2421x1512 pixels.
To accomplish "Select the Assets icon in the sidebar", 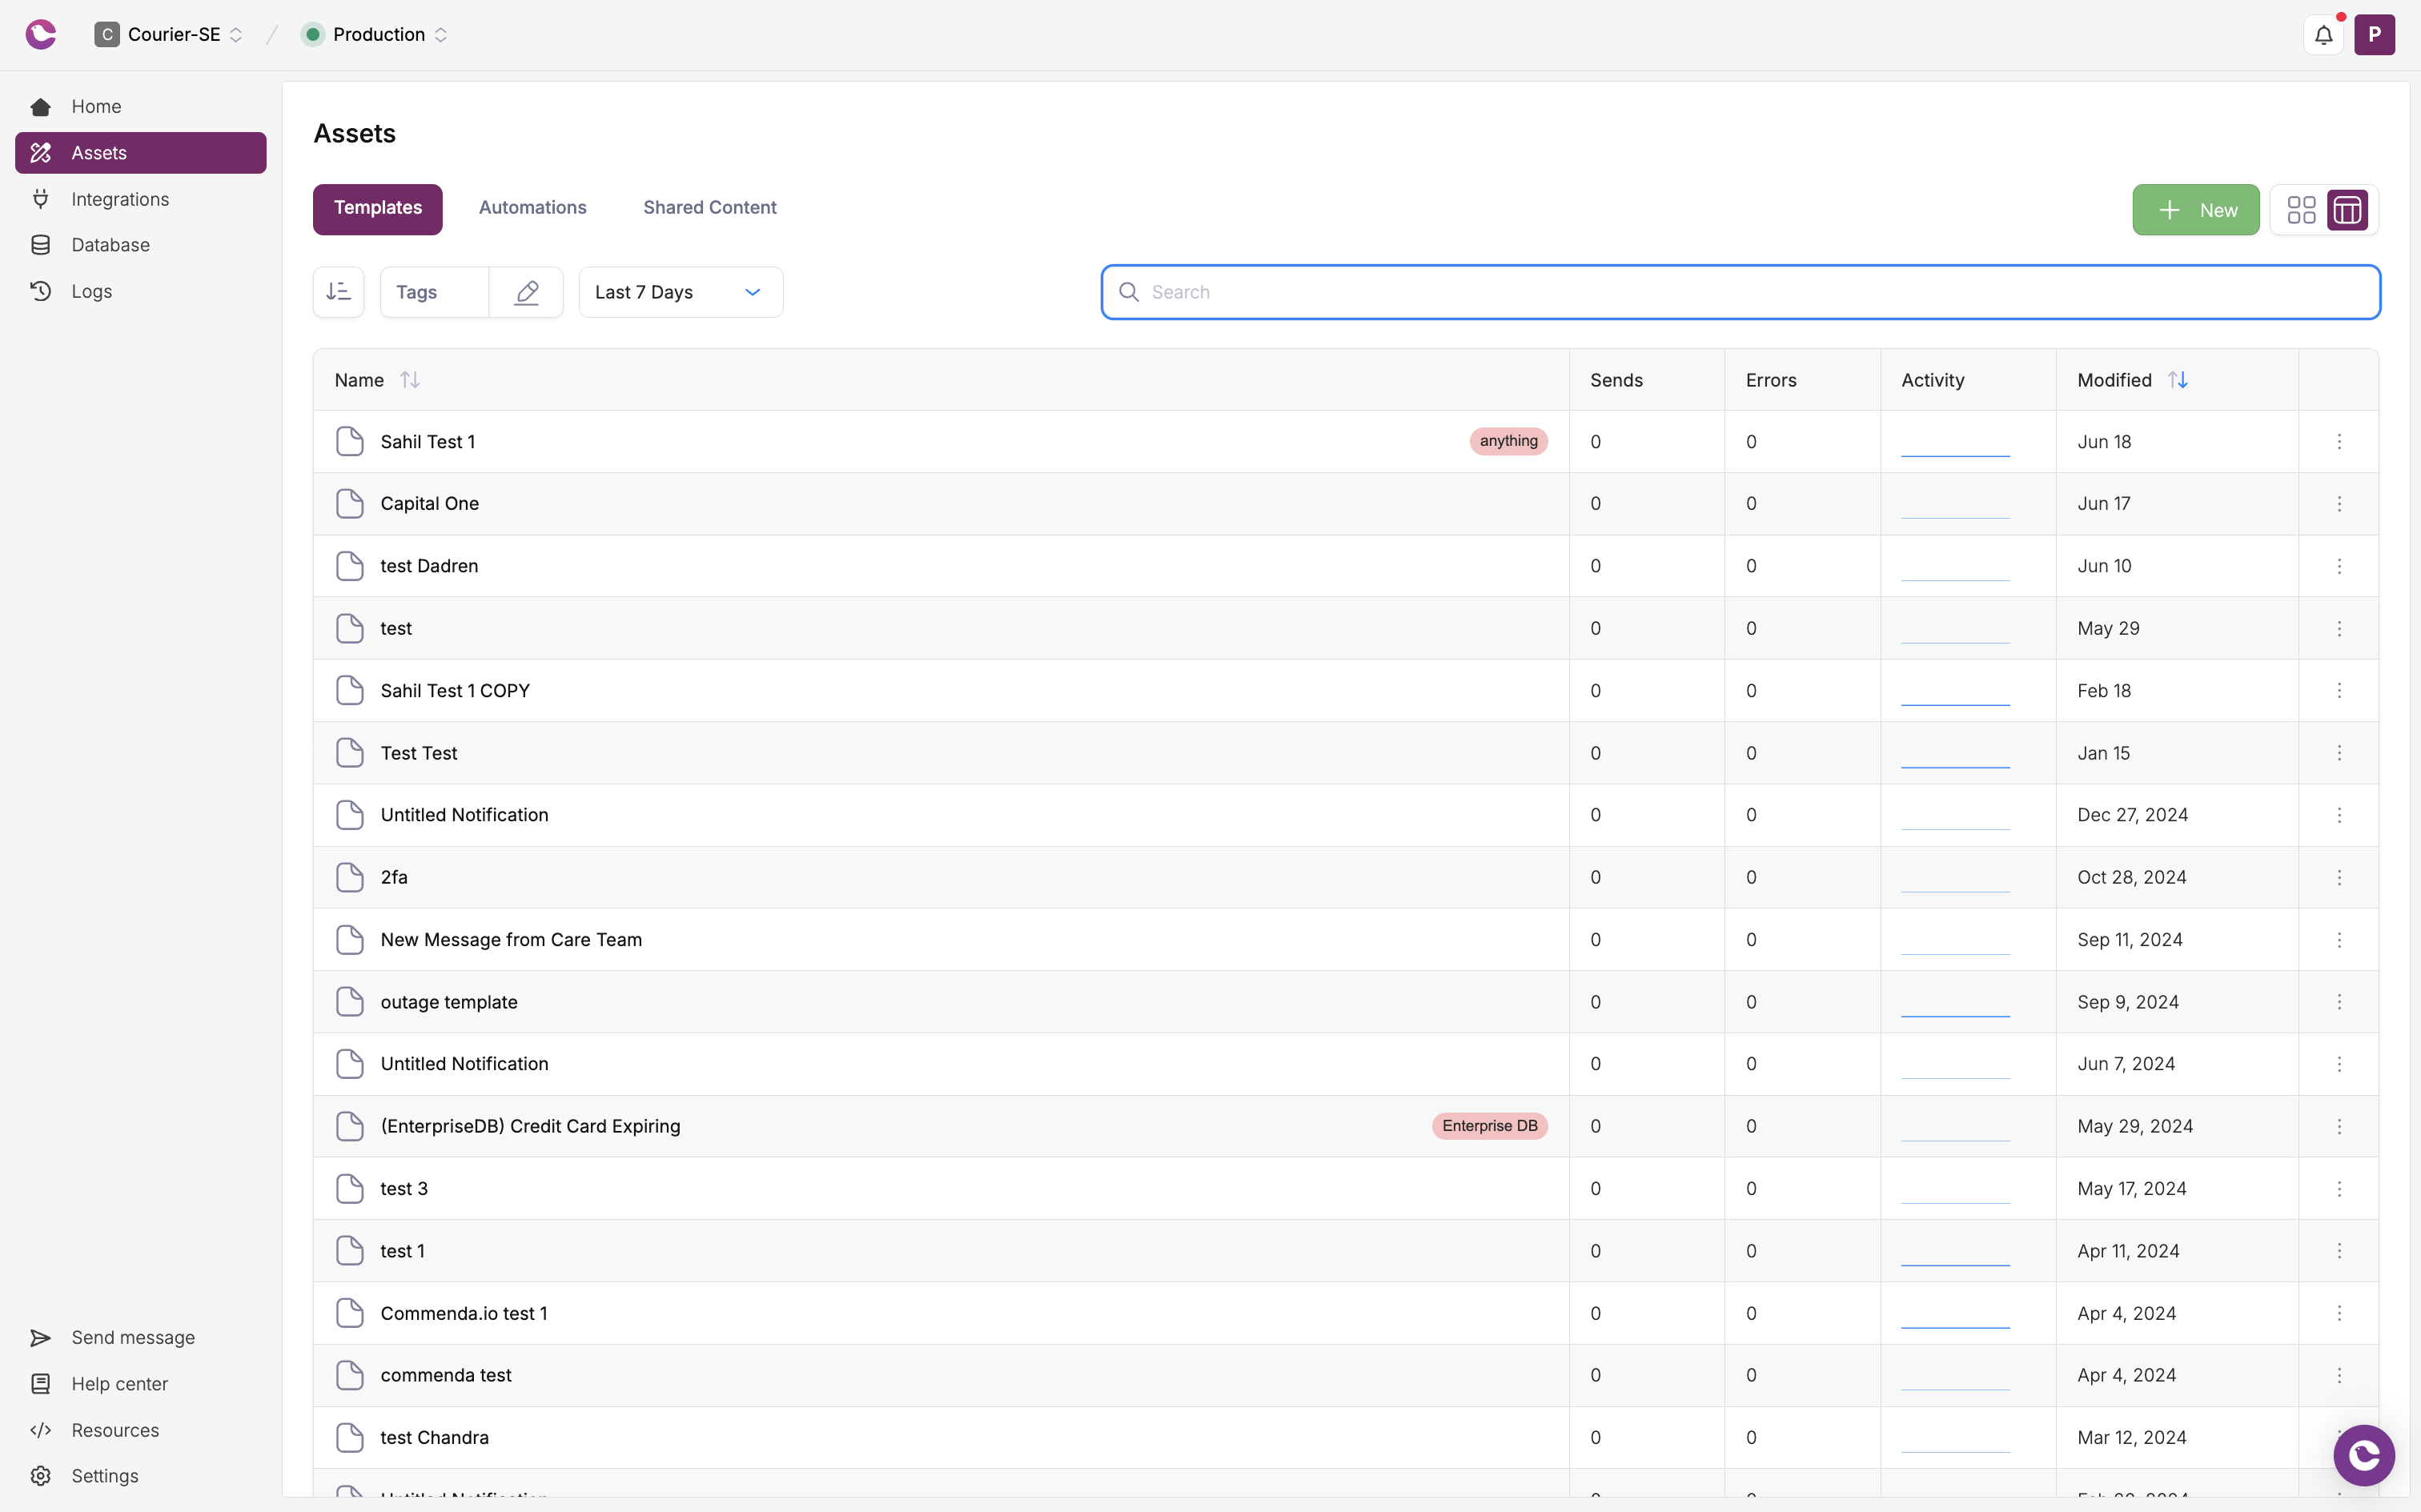I will (x=41, y=152).
